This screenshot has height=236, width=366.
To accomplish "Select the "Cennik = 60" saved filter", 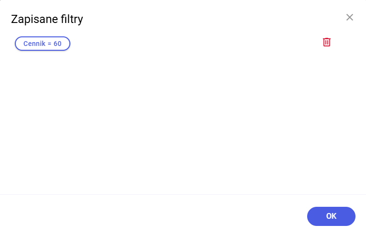I will coord(43,44).
